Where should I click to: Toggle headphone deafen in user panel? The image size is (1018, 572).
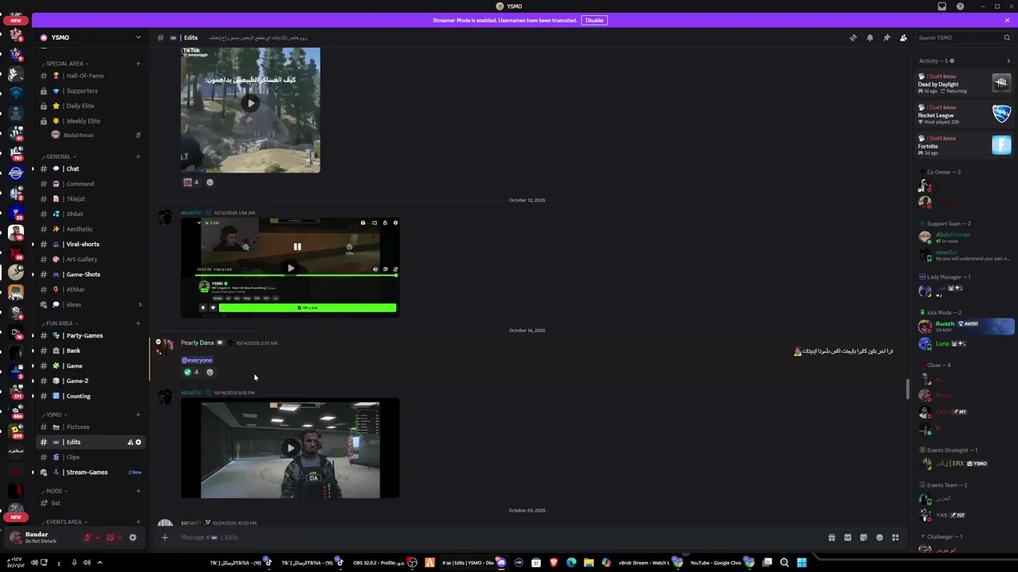click(110, 538)
